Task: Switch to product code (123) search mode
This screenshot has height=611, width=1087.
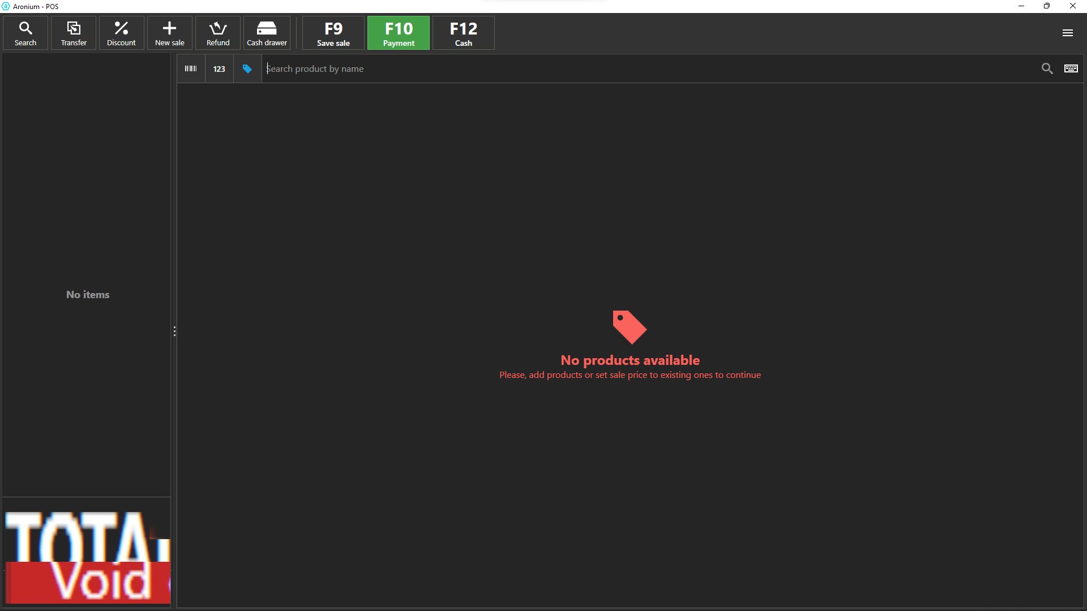Action: pos(219,68)
